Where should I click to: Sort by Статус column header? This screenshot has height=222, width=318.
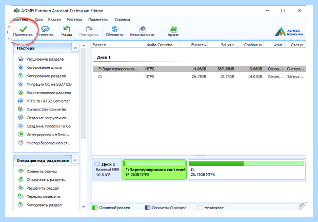click(295, 45)
